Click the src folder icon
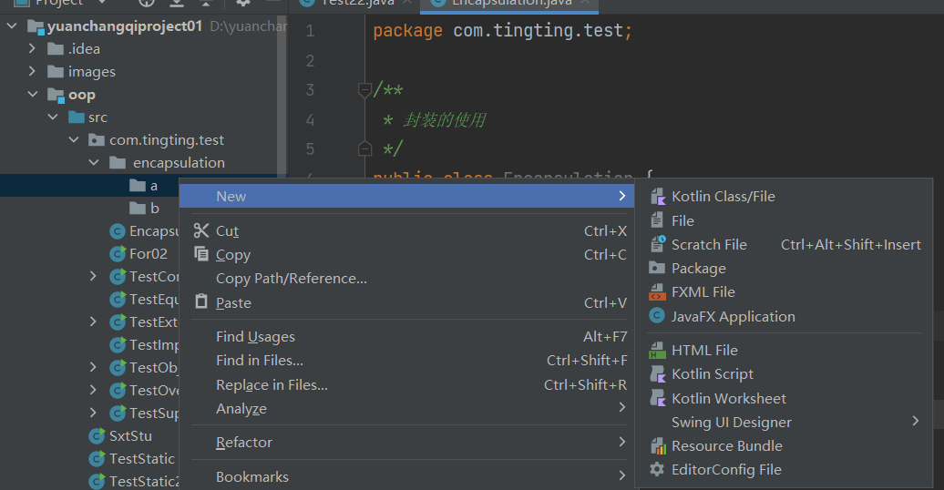Image resolution: width=944 pixels, height=490 pixels. tap(77, 117)
